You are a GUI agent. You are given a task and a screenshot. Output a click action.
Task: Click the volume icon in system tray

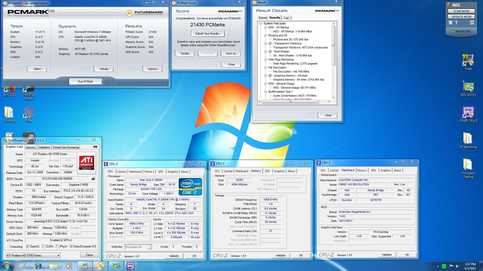(x=458, y=266)
